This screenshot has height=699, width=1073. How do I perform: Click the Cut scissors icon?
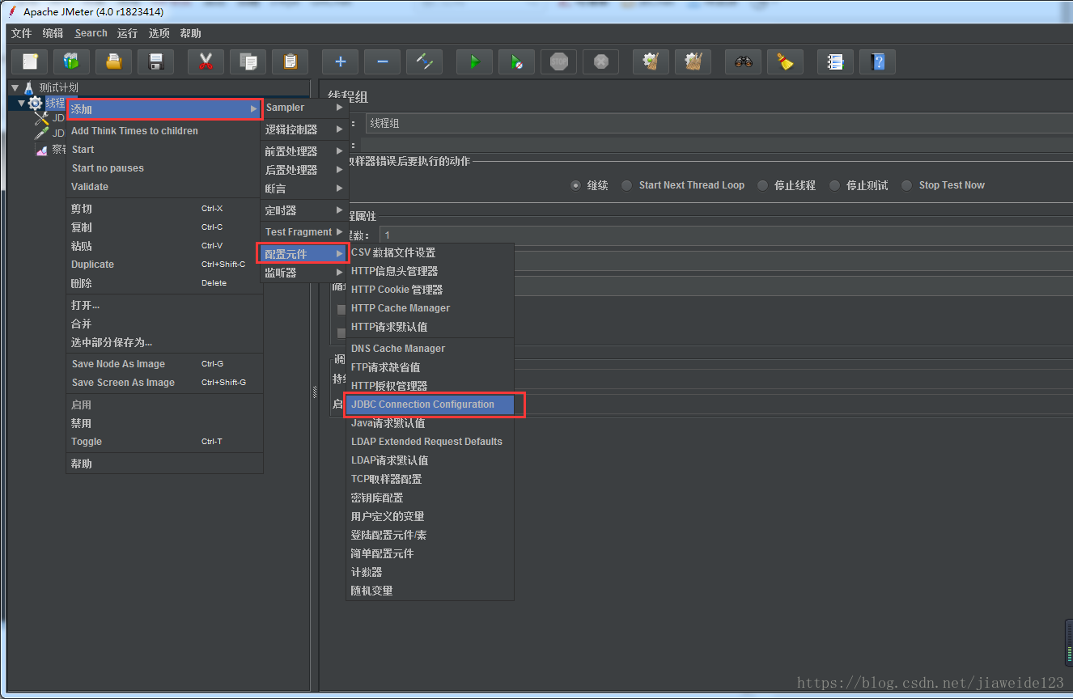tap(206, 61)
